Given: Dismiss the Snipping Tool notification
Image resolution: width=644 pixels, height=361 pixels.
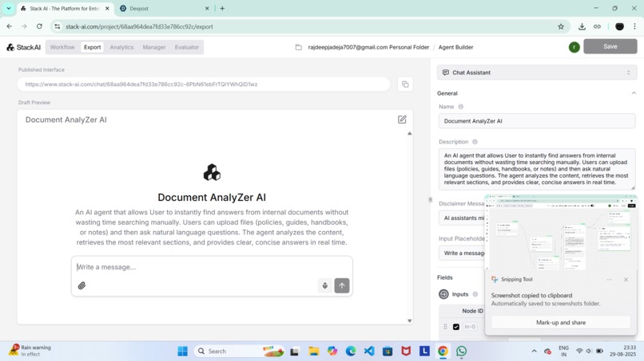Looking at the screenshot, I should (626, 280).
